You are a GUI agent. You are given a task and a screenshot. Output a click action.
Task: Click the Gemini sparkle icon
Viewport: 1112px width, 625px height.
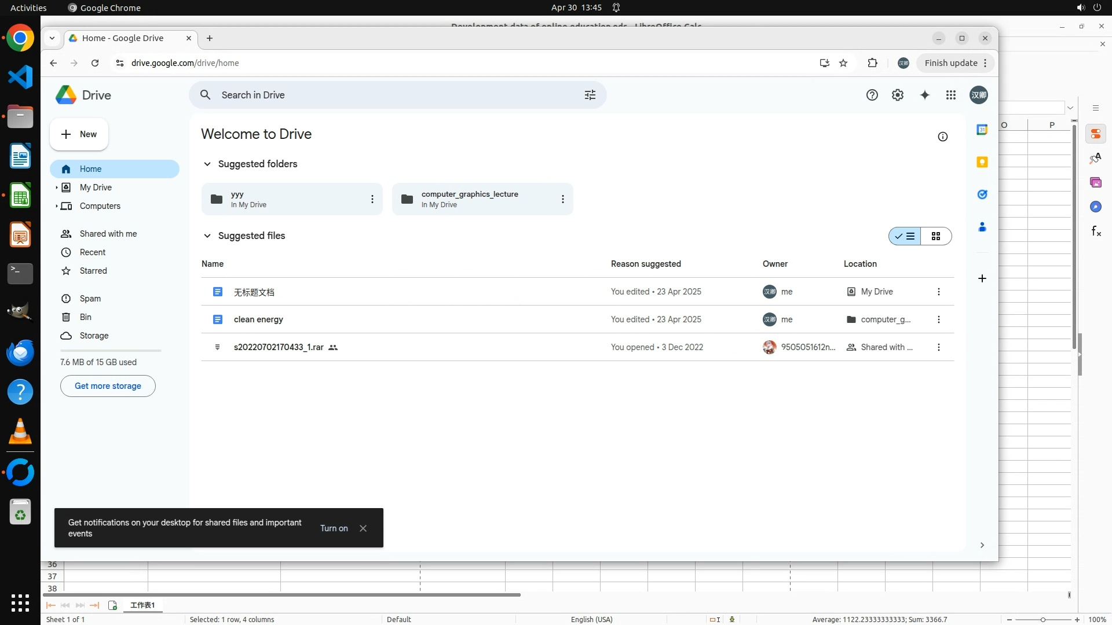click(x=924, y=95)
